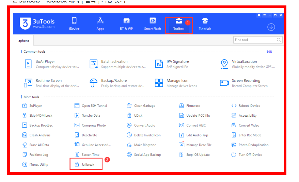Open the Apps section
The width and height of the screenshot is (299, 182).
tap(100, 24)
